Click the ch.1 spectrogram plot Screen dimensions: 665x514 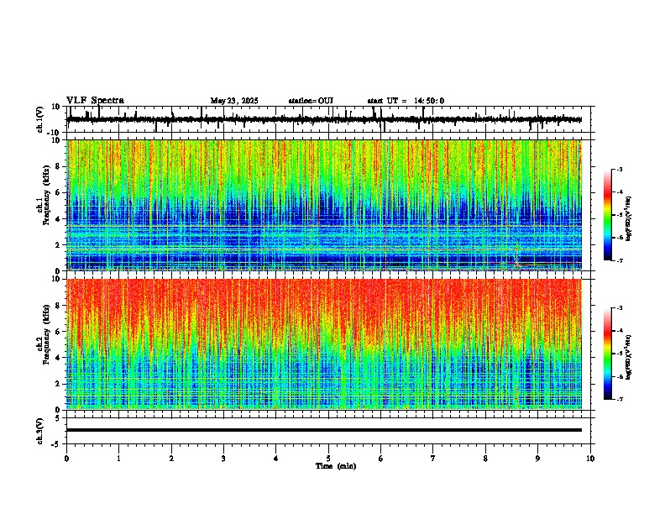(x=324, y=205)
